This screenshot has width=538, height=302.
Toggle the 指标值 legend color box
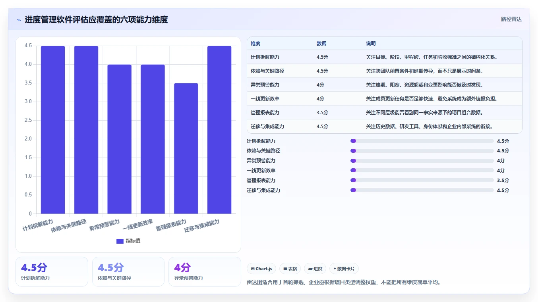tap(120, 241)
